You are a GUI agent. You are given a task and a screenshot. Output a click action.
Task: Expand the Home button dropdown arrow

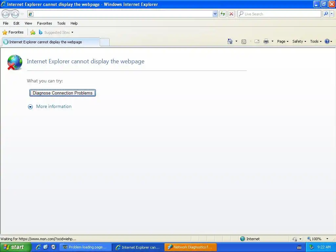236,41
